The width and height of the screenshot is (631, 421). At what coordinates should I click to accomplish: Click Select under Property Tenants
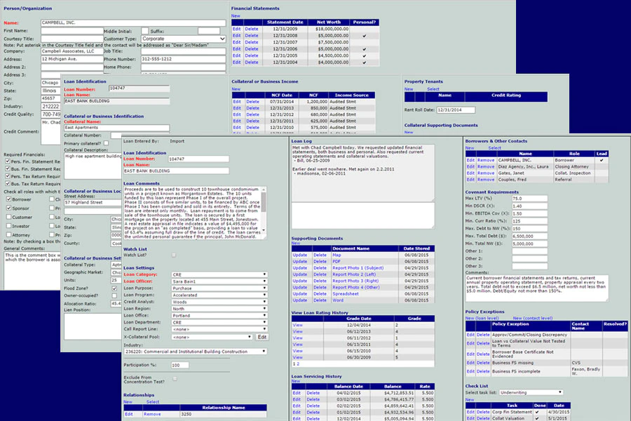point(433,89)
